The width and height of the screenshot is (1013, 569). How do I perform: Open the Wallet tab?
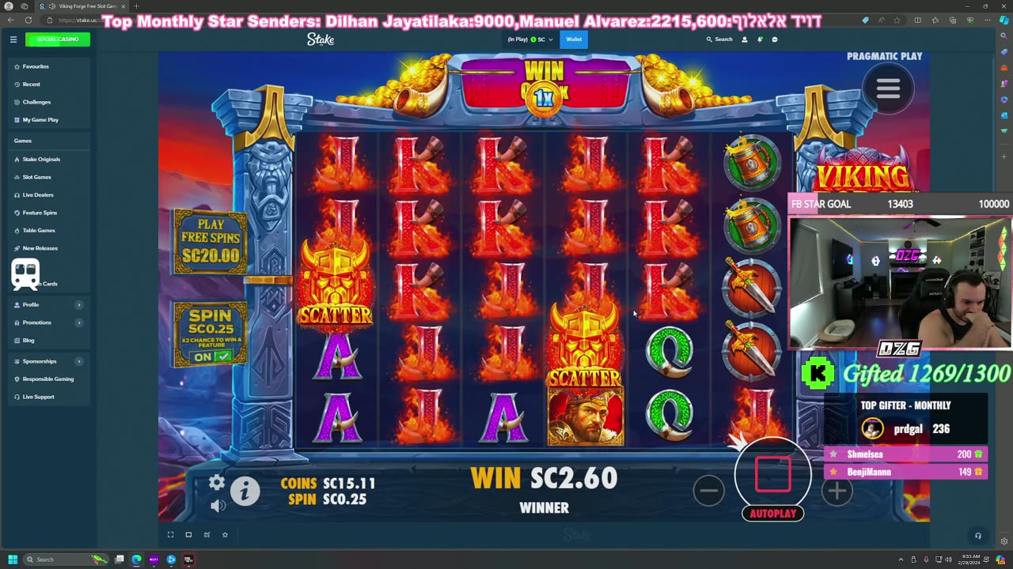(574, 39)
